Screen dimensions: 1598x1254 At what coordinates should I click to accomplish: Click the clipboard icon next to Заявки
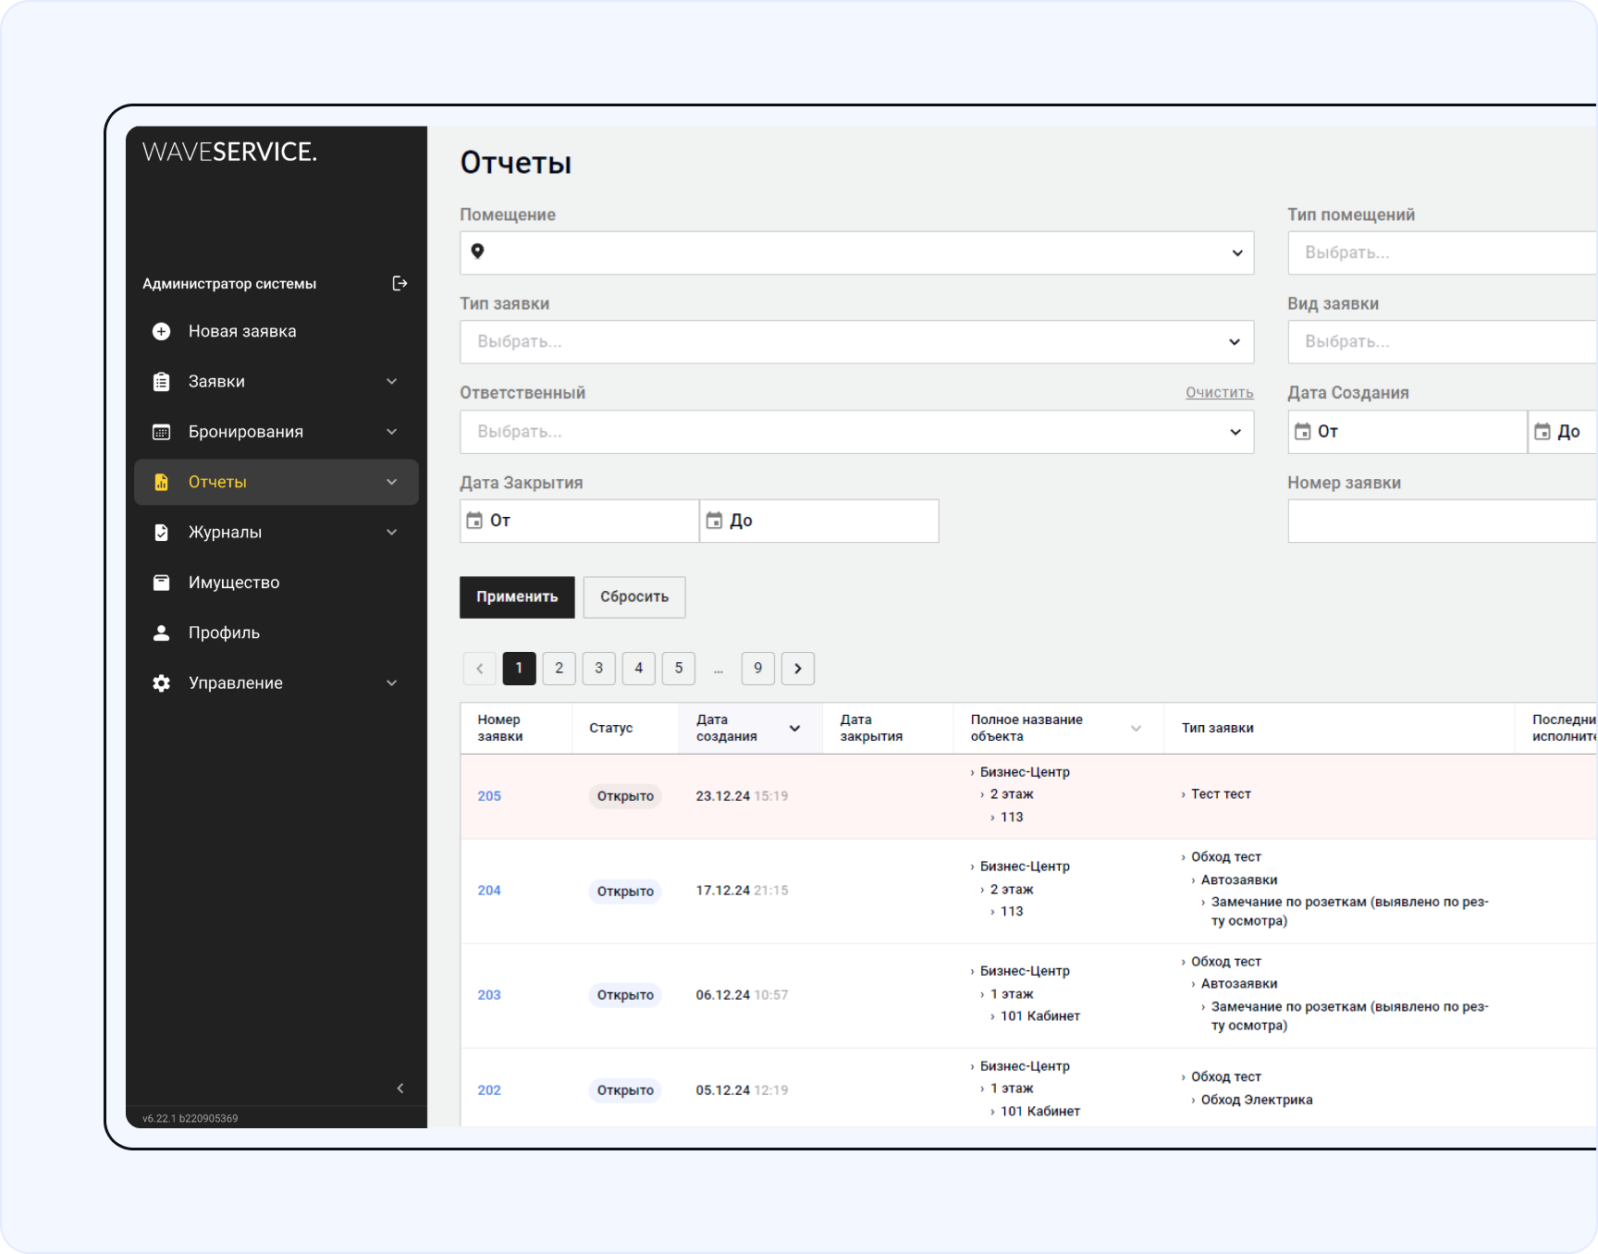pos(161,382)
